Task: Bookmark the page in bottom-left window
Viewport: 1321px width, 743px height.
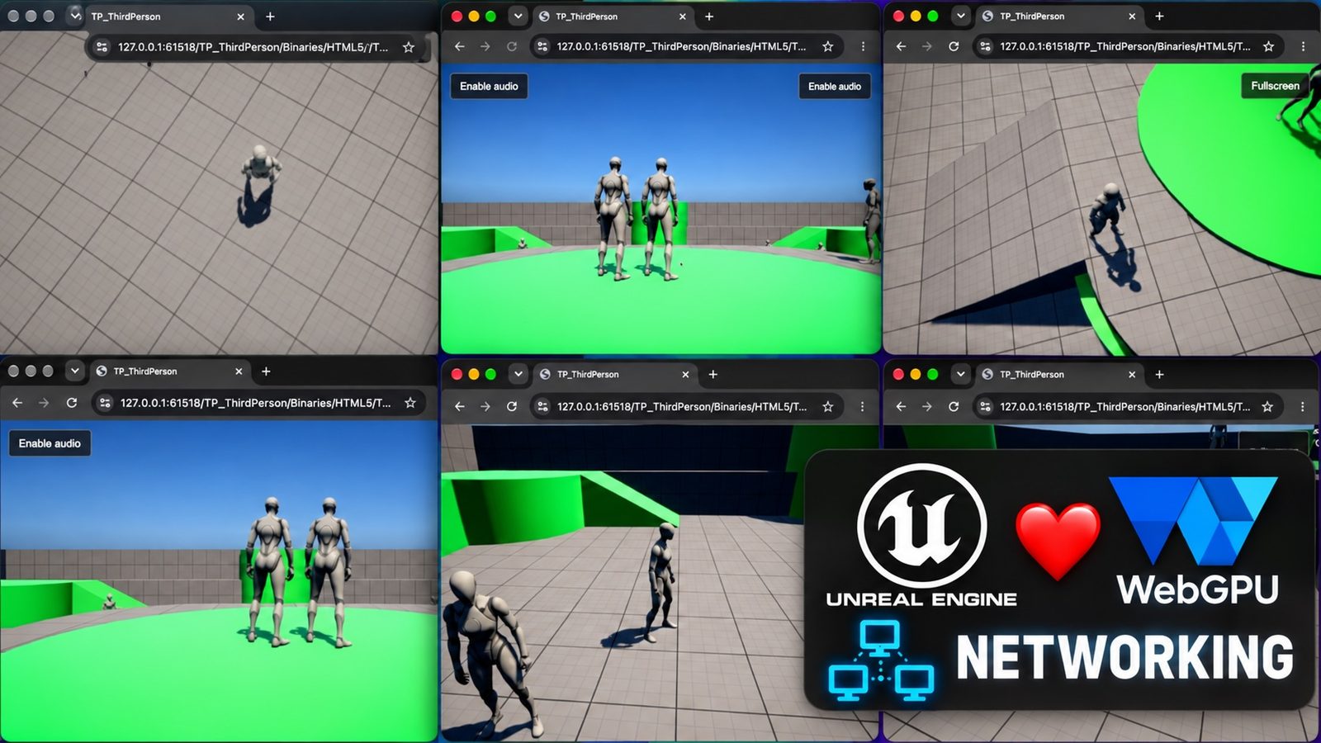Action: (410, 403)
